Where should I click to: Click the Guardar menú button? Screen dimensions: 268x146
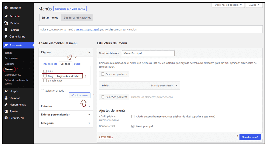(x=250, y=137)
